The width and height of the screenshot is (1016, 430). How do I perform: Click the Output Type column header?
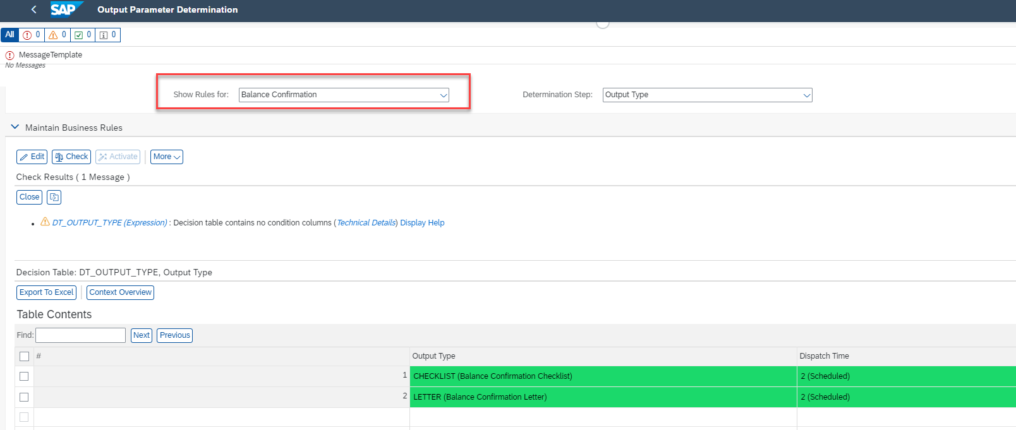point(603,356)
